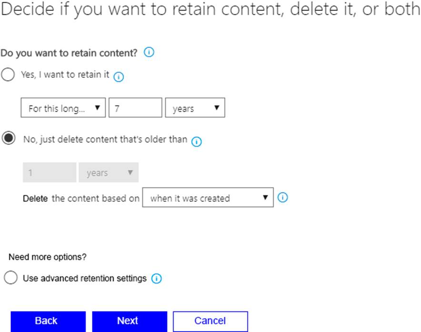Enable "Use advanced retention settings" radio button

(10, 278)
